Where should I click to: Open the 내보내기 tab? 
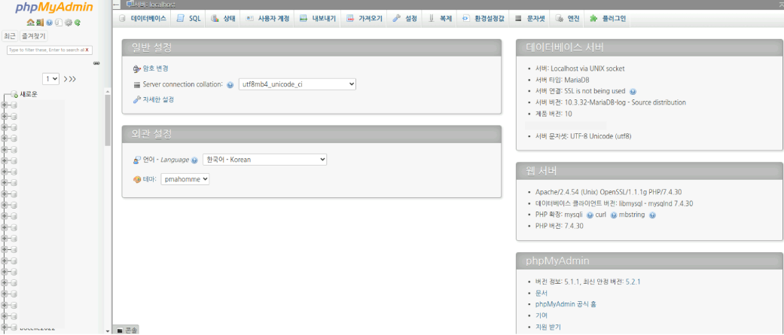point(318,19)
